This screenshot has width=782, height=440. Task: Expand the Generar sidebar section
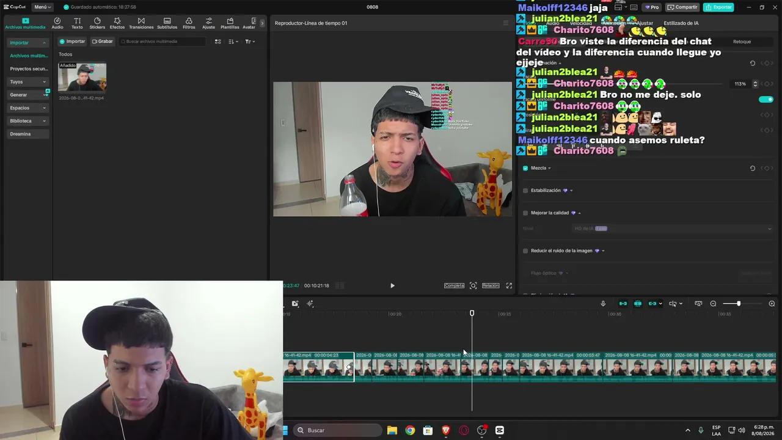tap(28, 95)
